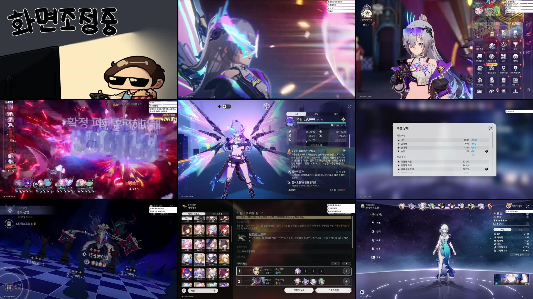Viewport: 533px width, 299px height.
Task: Open the camera icon in phone menu sidebar
Action: tap(528, 53)
